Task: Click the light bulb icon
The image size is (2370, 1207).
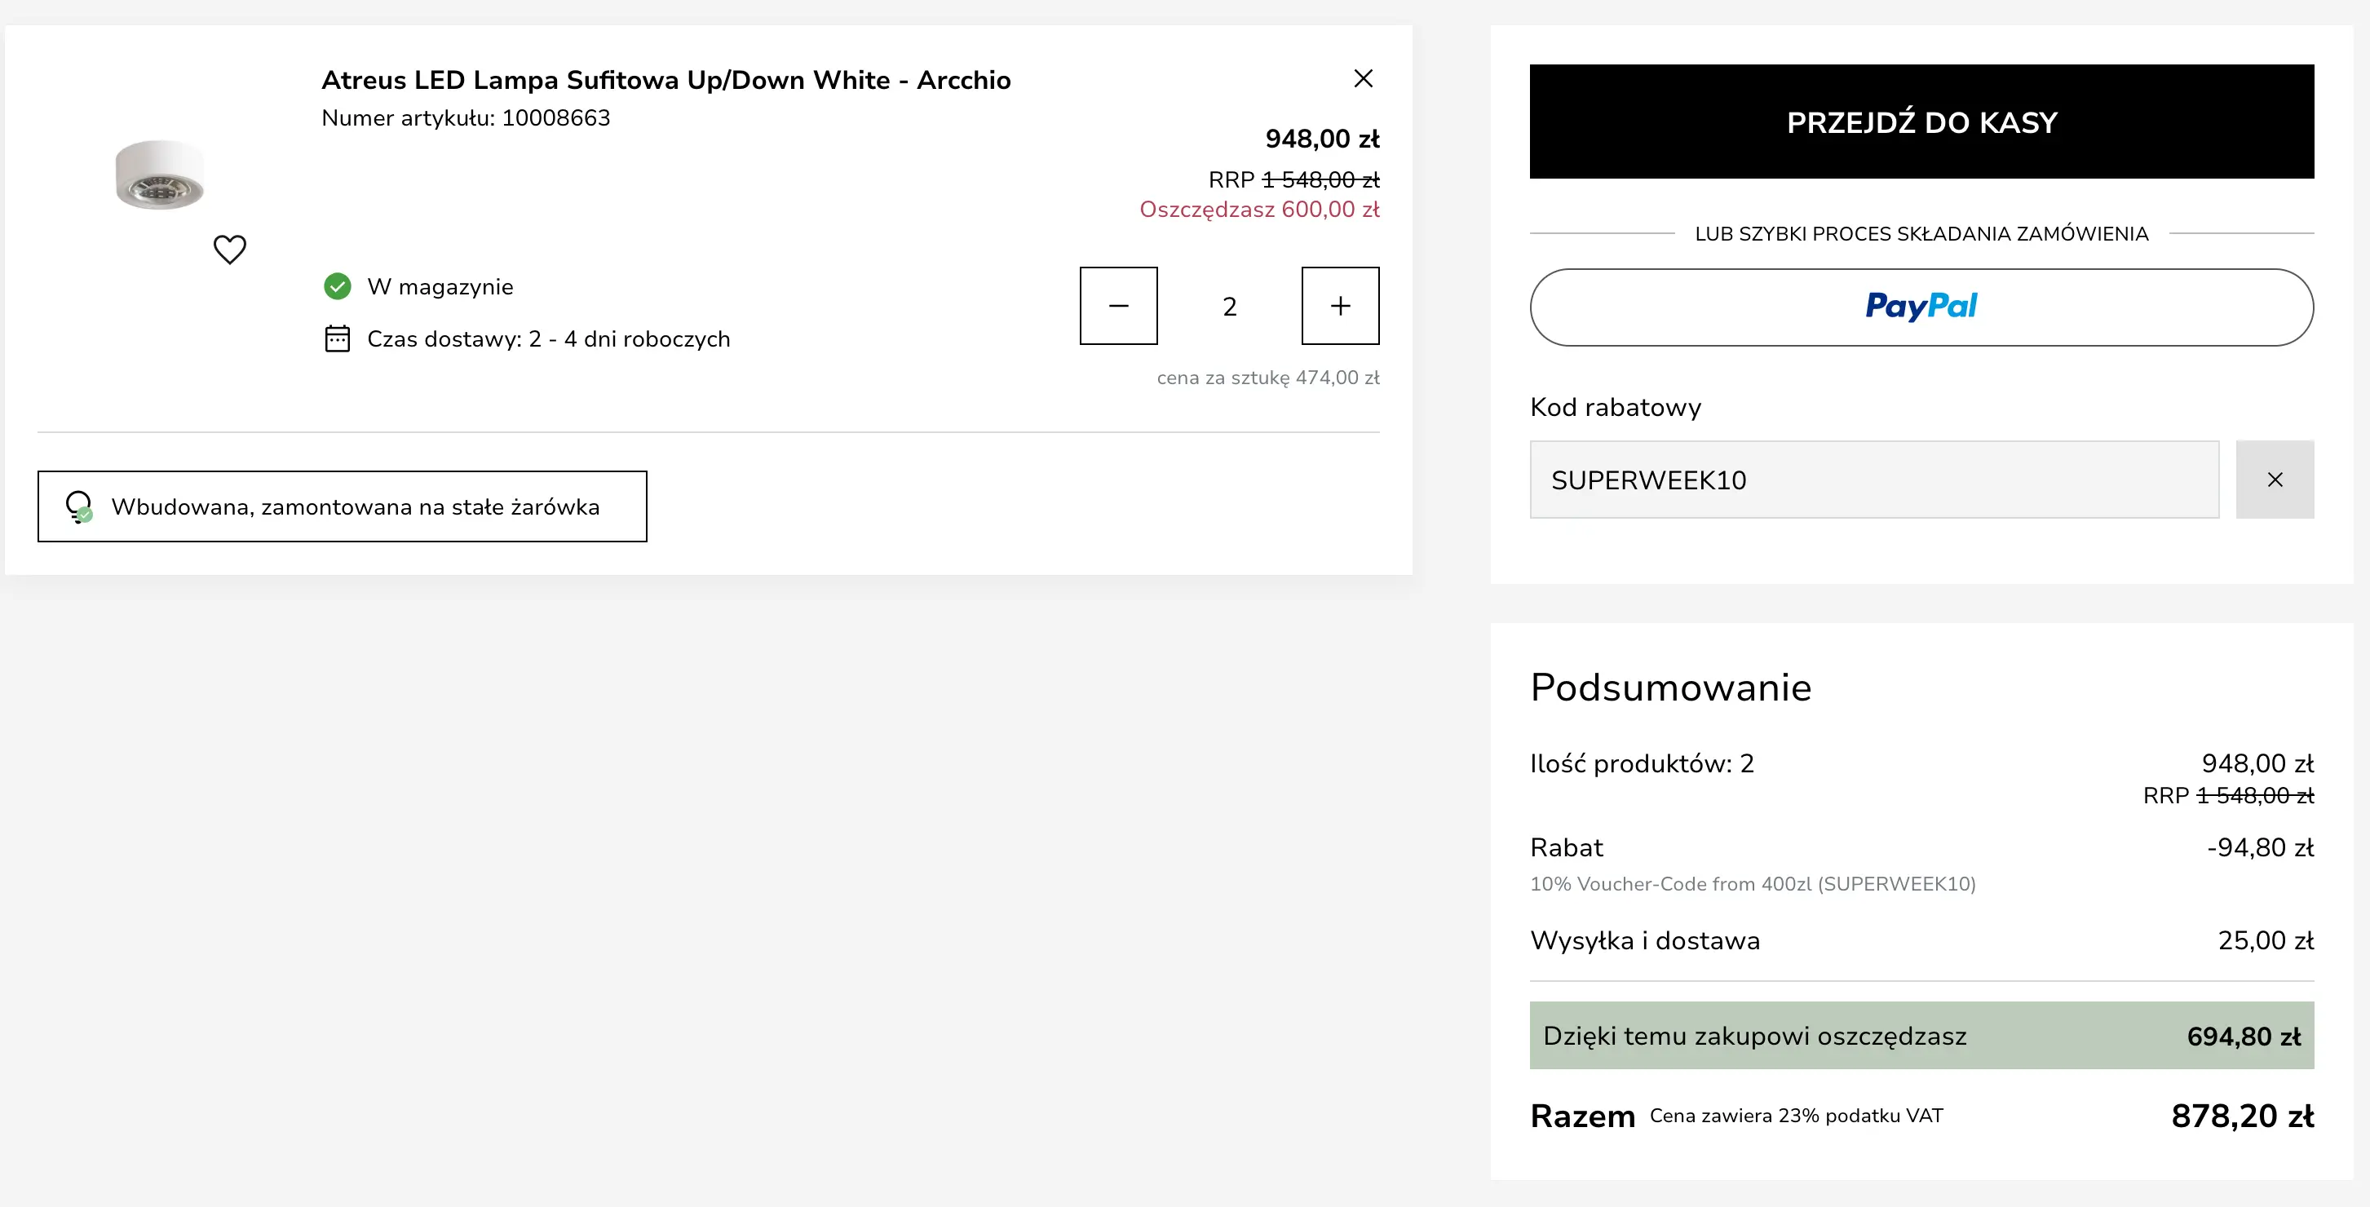Action: coord(79,507)
